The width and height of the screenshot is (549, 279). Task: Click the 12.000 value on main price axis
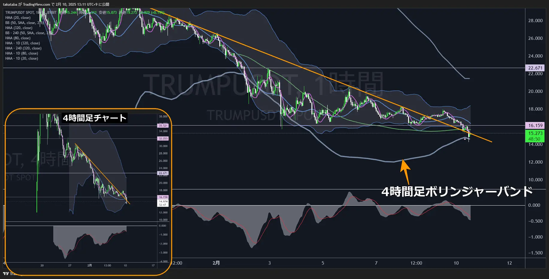pyautogui.click(x=535, y=162)
